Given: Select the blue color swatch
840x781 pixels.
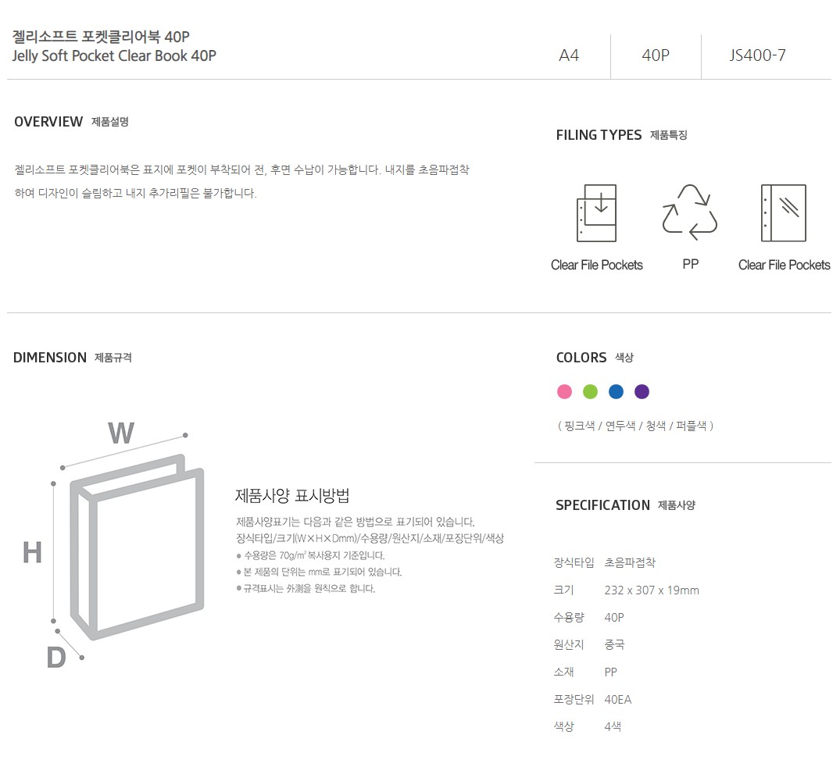Looking at the screenshot, I should tap(616, 391).
